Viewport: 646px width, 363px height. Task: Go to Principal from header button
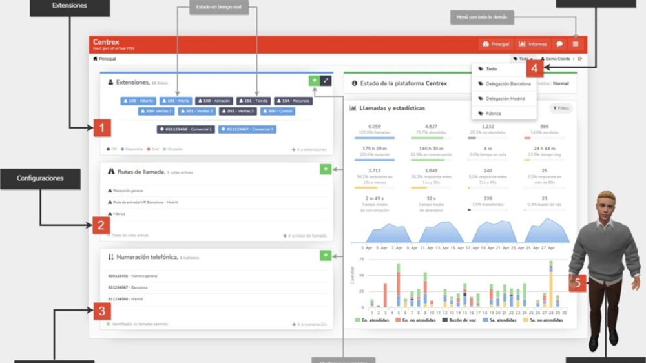point(496,44)
